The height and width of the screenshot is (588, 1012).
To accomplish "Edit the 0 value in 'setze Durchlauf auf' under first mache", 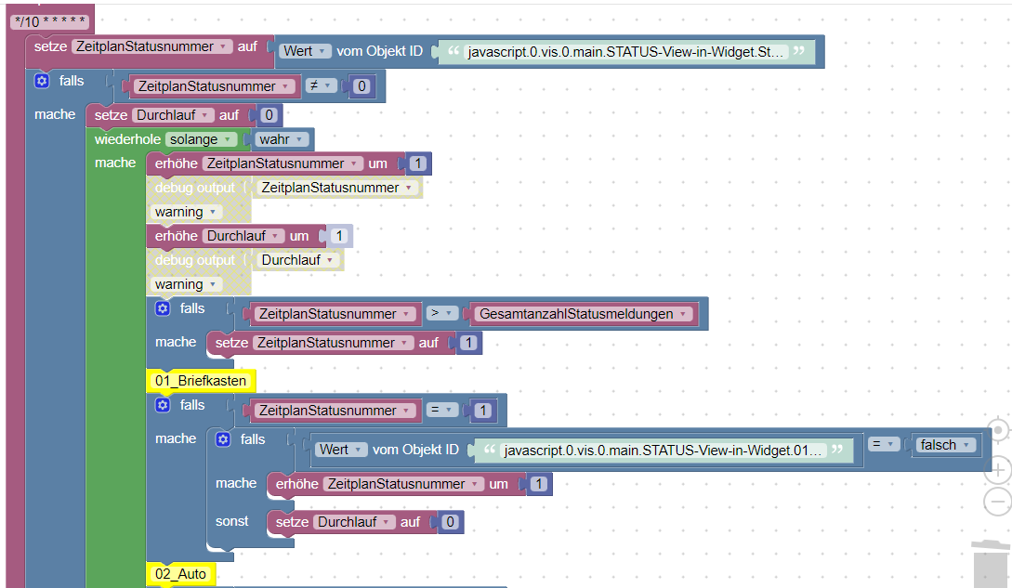I will pos(269,115).
